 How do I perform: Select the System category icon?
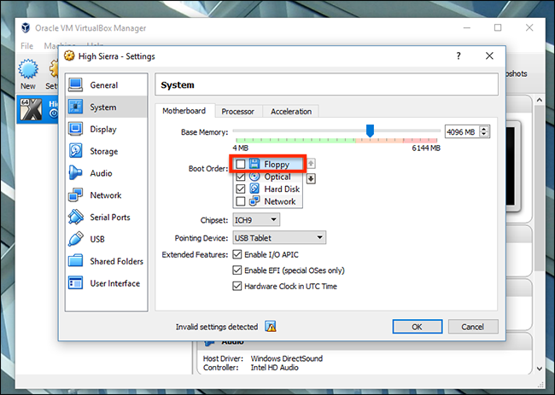(76, 107)
